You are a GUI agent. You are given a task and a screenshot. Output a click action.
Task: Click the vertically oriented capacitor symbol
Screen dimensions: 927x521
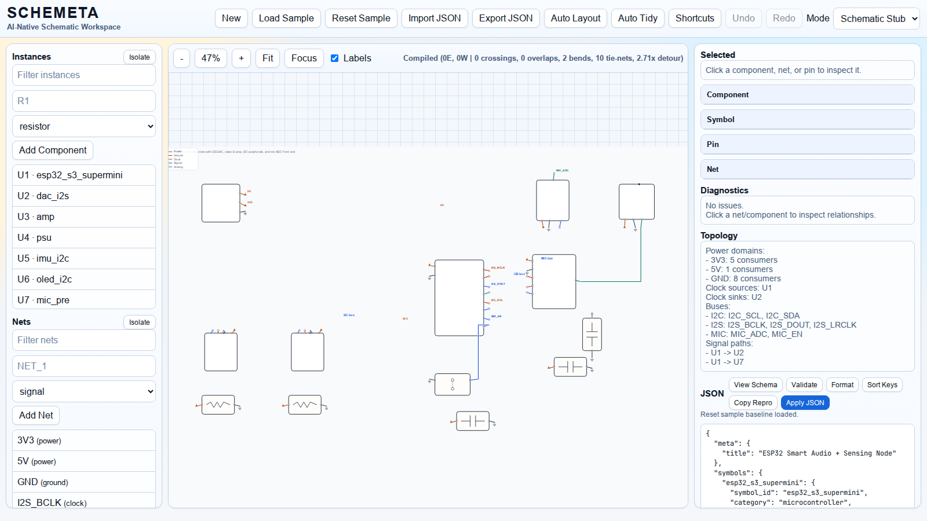[x=592, y=334]
